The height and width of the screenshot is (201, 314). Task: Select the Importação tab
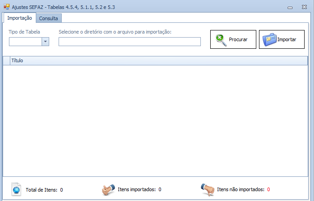tap(20, 18)
